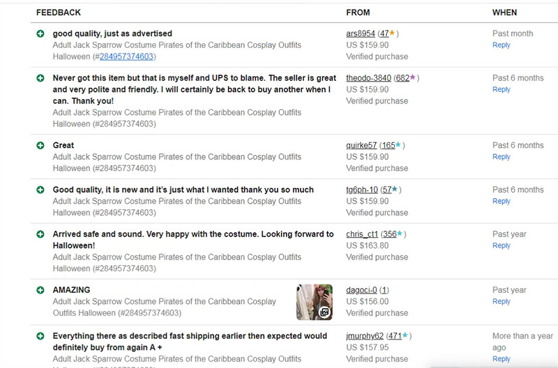This screenshot has height=368, width=558.
Task: Click the feedback score 356 link
Action: [389, 234]
